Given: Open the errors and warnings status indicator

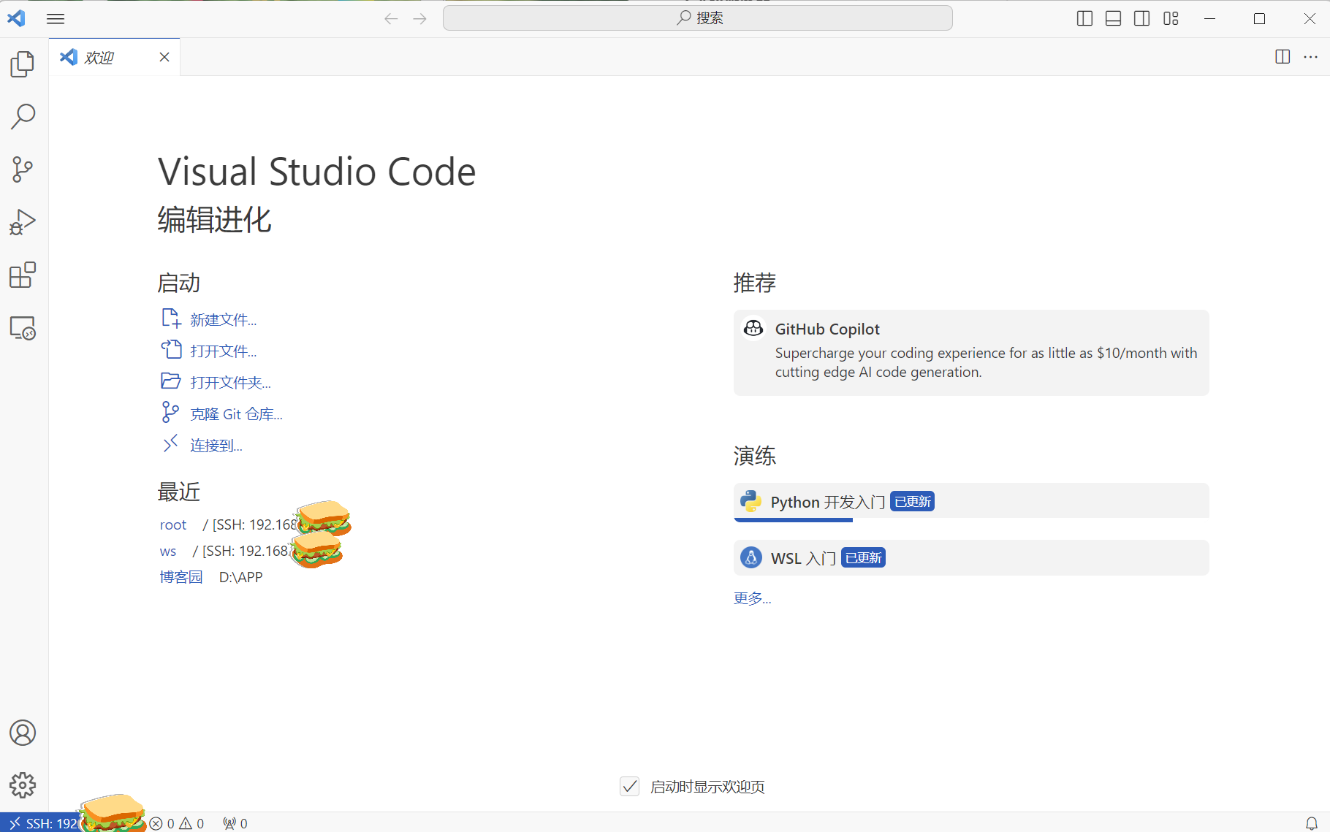Looking at the screenshot, I should pyautogui.click(x=177, y=823).
